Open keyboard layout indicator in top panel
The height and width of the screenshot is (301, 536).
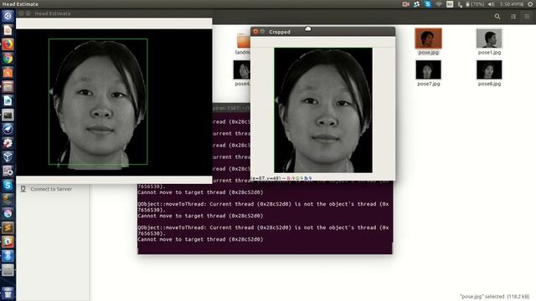(x=450, y=4)
